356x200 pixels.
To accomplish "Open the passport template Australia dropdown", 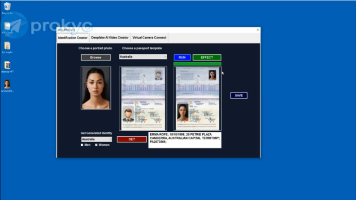I will point(143,57).
